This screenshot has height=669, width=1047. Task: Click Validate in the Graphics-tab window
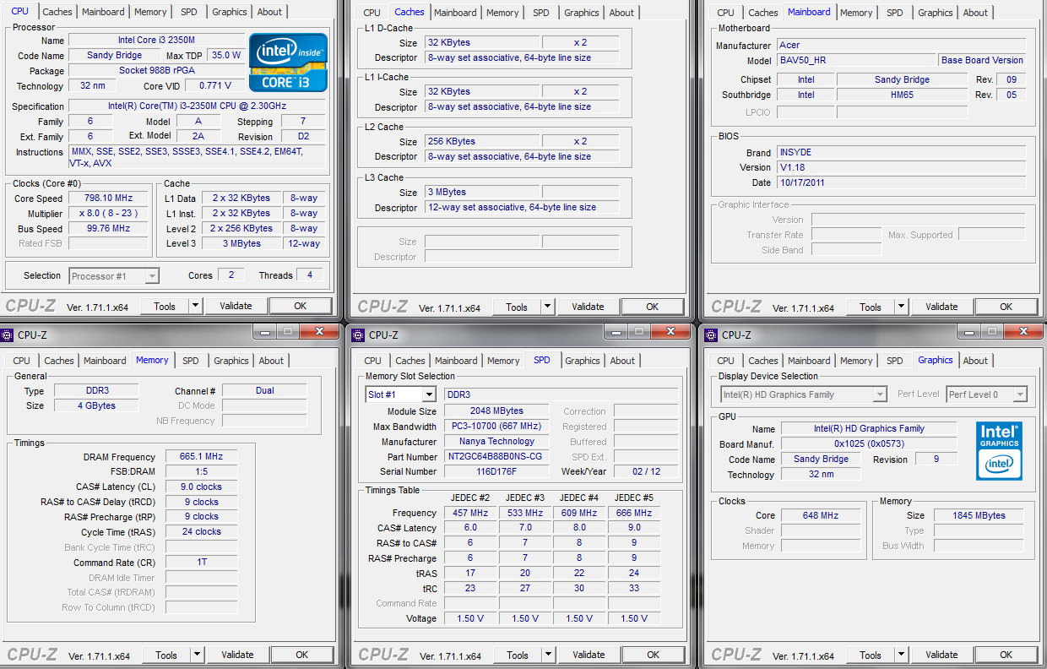[x=941, y=655]
